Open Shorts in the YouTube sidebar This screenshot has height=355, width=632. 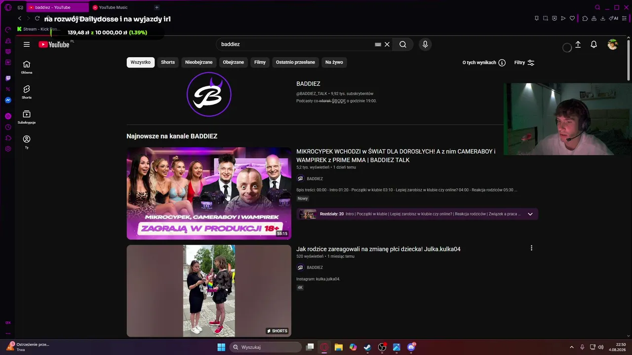(x=27, y=92)
